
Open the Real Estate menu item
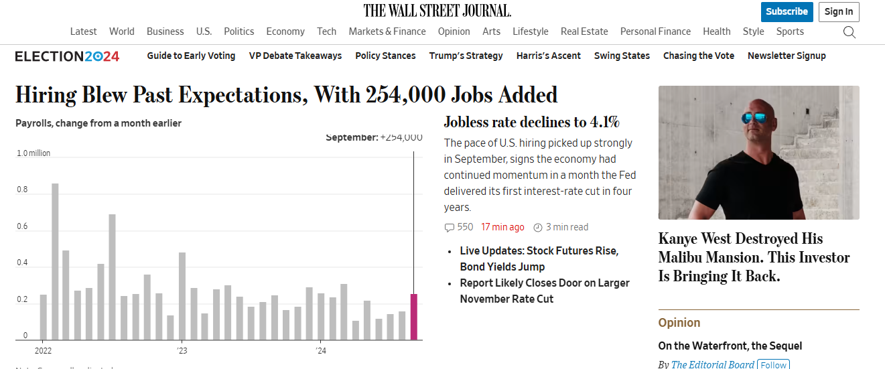[x=584, y=31]
